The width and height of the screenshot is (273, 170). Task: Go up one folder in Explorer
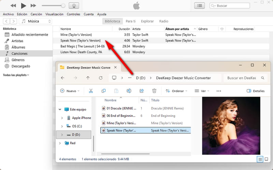(x=88, y=78)
